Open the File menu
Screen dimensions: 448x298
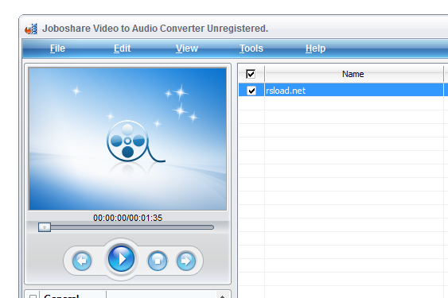pos(57,48)
